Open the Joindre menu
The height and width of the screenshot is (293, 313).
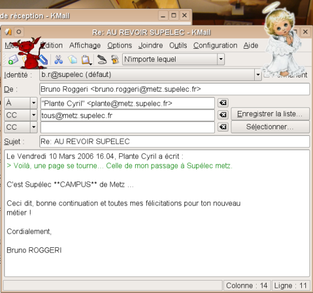click(150, 46)
